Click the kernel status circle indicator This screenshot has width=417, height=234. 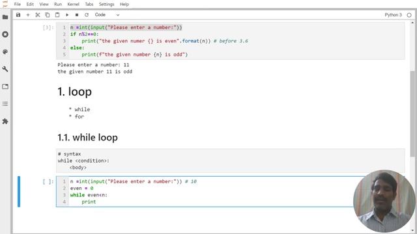(409, 15)
